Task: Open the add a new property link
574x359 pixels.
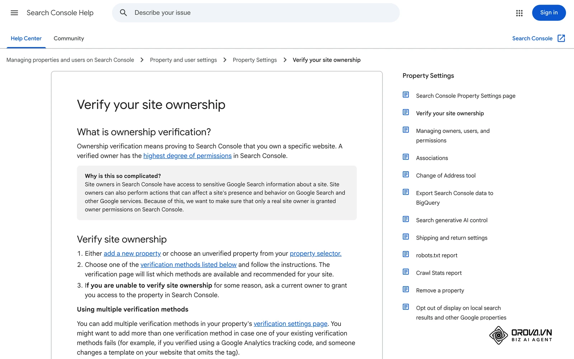Action: point(132,253)
